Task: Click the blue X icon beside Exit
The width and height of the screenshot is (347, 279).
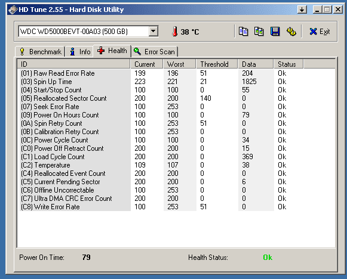Action: (x=313, y=32)
